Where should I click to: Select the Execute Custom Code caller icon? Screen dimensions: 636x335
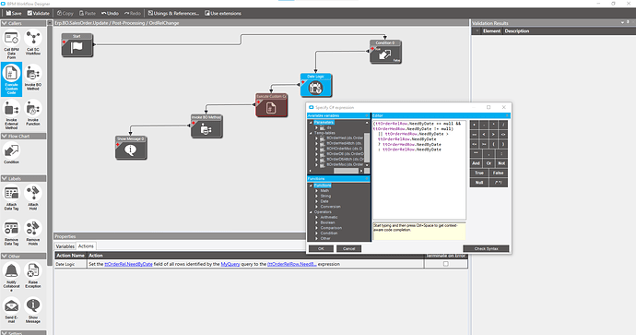point(11,79)
